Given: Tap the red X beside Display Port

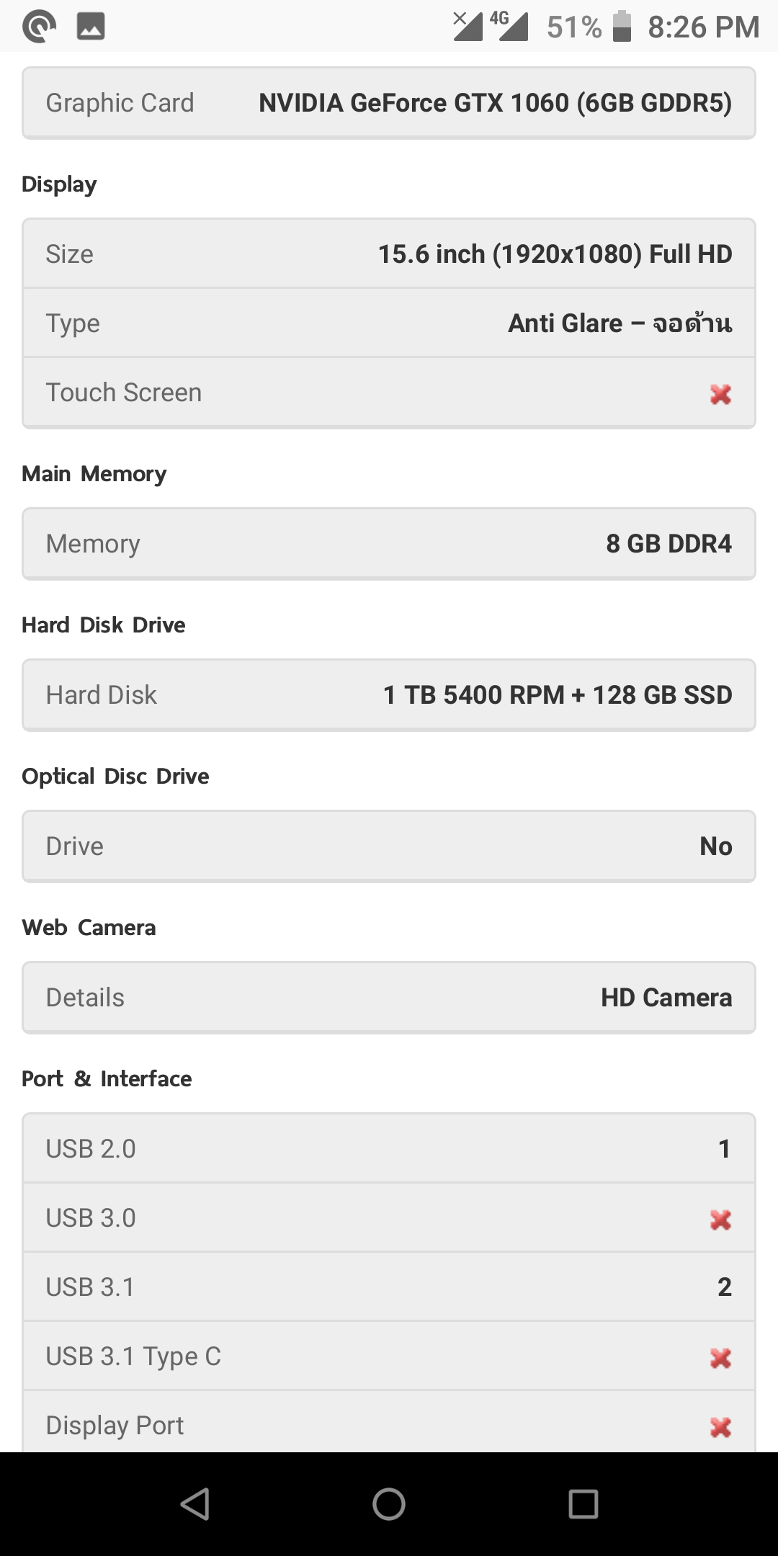Looking at the screenshot, I should (x=720, y=1427).
